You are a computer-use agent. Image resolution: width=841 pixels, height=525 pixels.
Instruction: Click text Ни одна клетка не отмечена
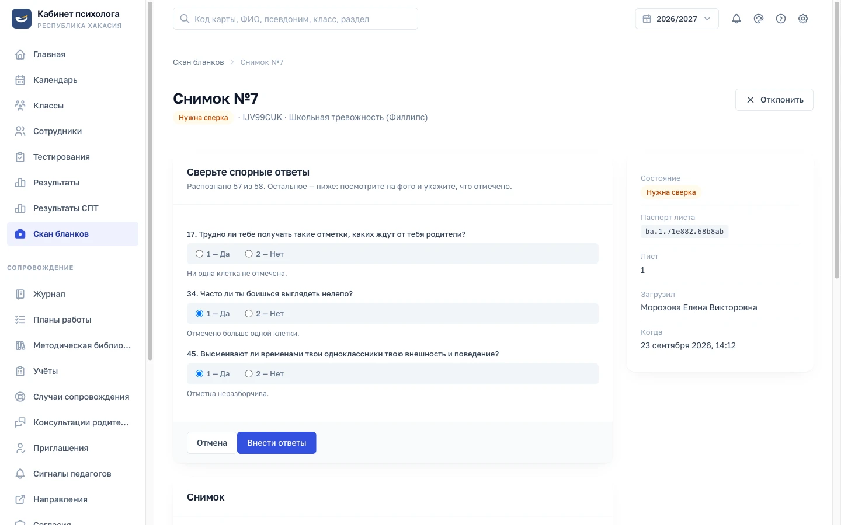tap(237, 274)
